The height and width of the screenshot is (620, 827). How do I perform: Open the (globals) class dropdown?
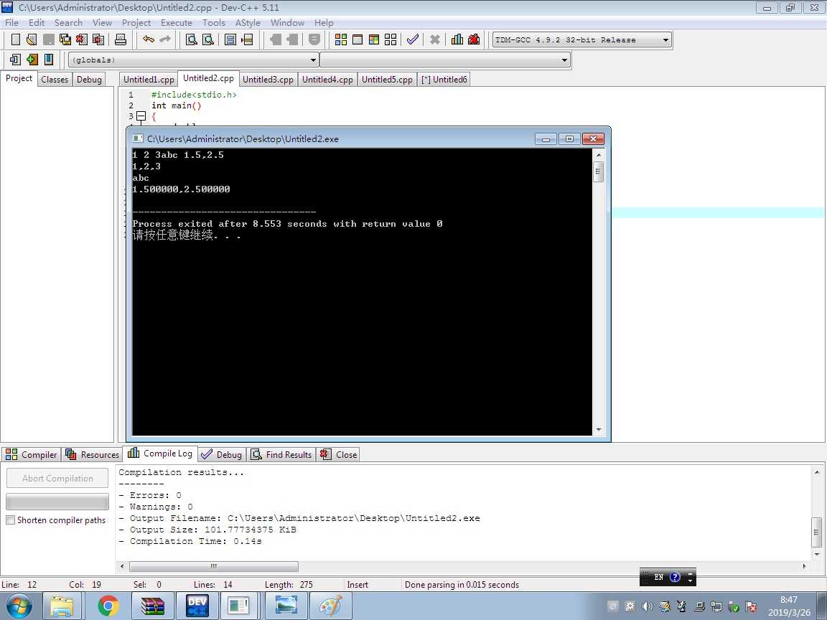(x=313, y=60)
